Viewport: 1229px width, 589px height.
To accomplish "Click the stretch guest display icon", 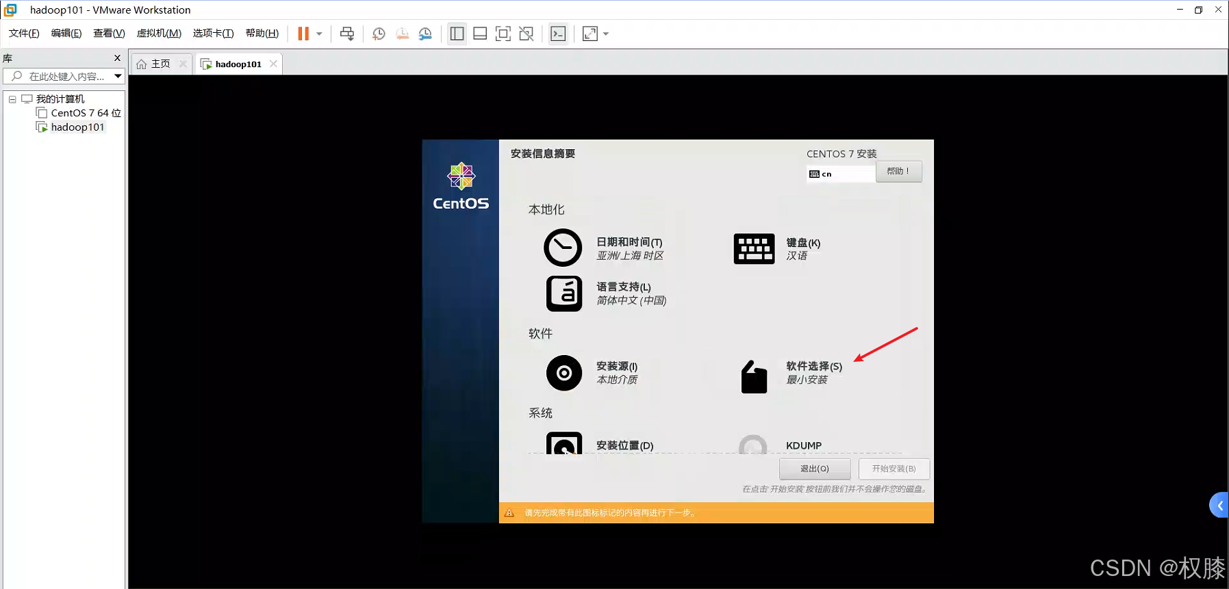I will (x=590, y=34).
